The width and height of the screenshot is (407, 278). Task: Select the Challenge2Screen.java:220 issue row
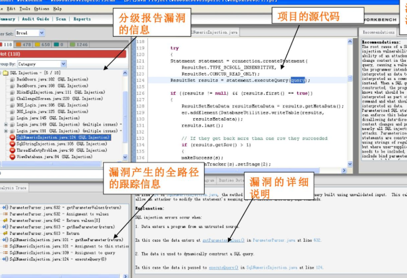pyautogui.click(x=59, y=99)
